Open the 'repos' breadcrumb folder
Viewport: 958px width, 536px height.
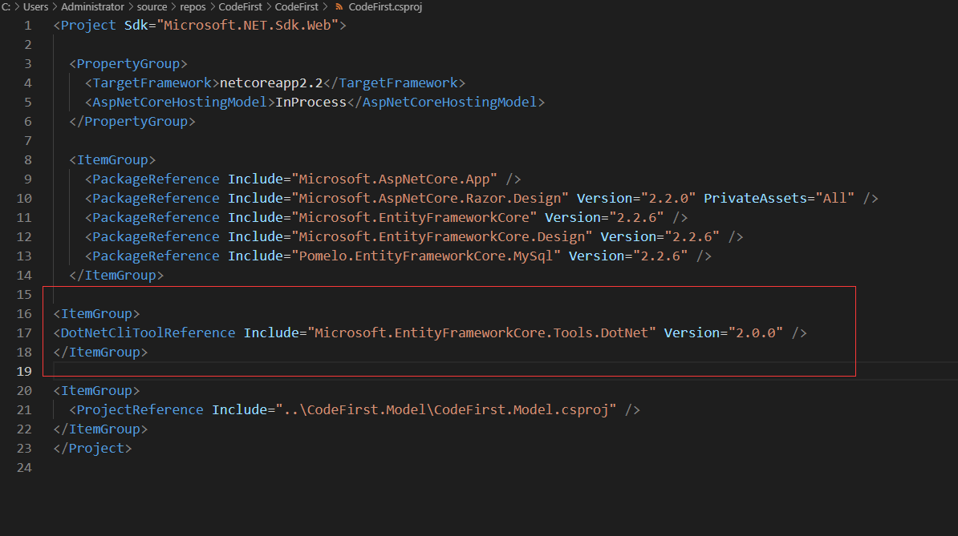click(x=193, y=6)
